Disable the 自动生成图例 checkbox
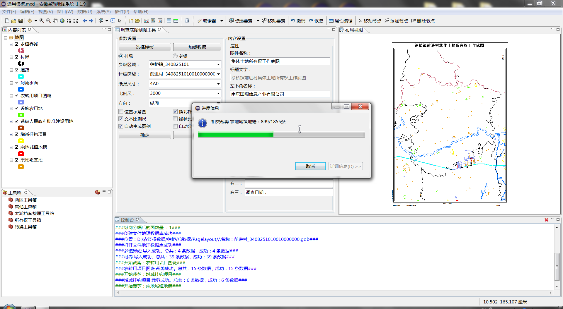This screenshot has width=563, height=309. pos(120,126)
